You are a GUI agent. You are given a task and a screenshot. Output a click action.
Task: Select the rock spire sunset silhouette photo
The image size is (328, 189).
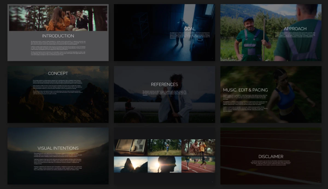tap(131, 164)
